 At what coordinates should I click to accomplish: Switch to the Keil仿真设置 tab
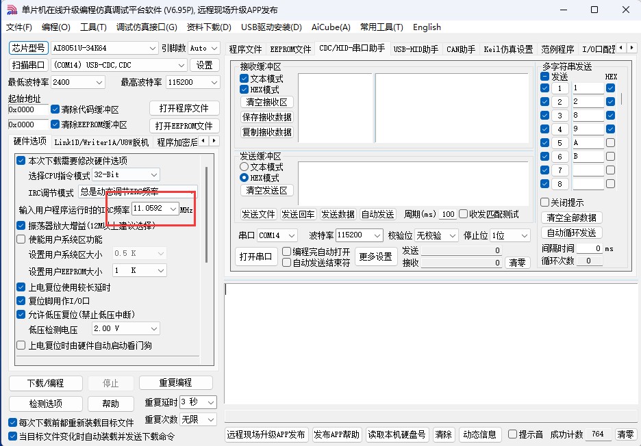coord(508,49)
